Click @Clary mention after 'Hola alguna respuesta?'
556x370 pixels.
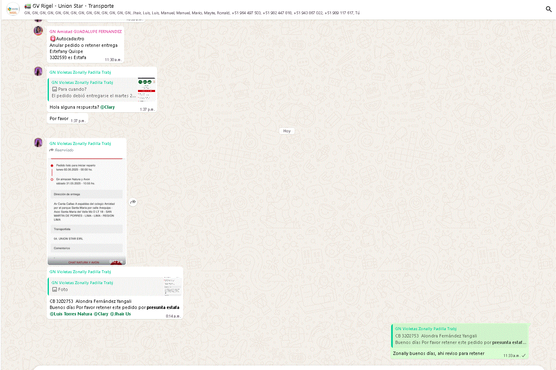point(107,107)
